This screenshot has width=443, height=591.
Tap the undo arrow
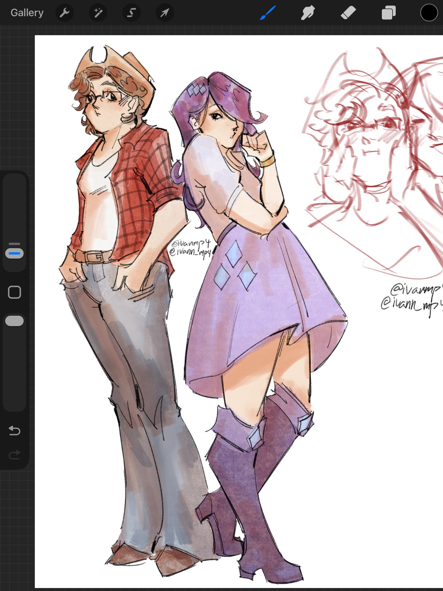(14, 431)
